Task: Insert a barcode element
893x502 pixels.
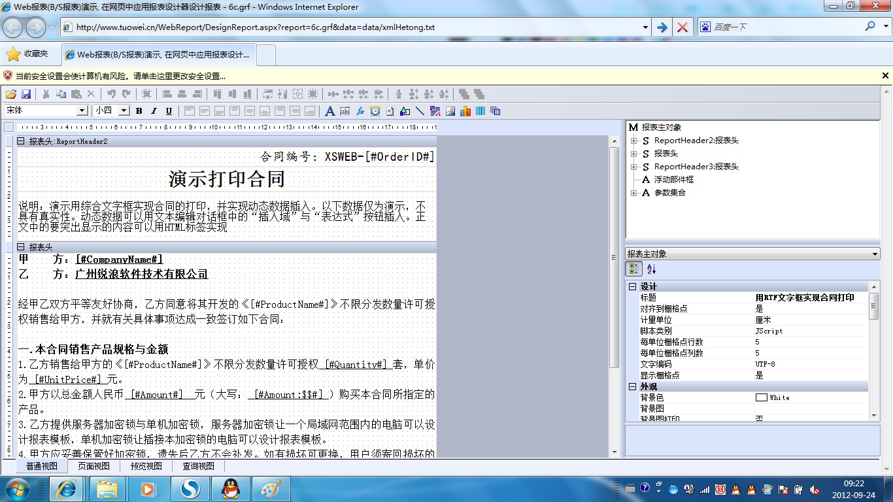Action: pyautogui.click(x=480, y=111)
